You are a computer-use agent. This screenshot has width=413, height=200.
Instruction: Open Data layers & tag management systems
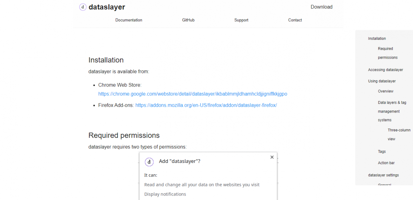392,111
